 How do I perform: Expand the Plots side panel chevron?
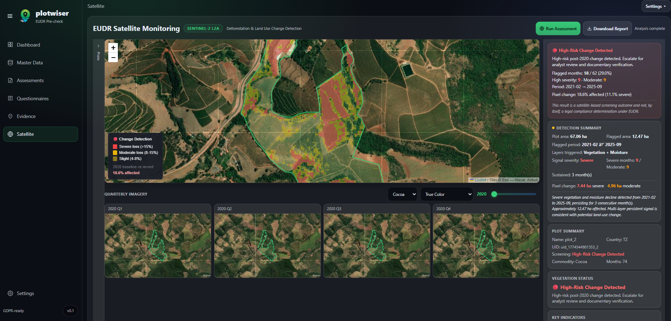pos(98,46)
